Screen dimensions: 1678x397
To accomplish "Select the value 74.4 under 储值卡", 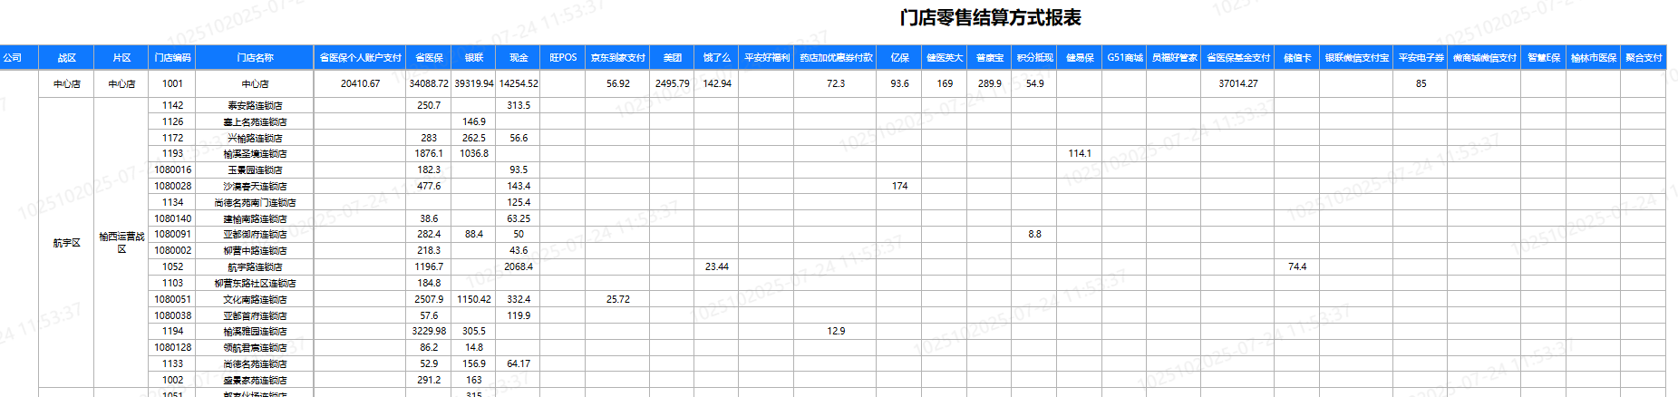I will click(x=1297, y=266).
